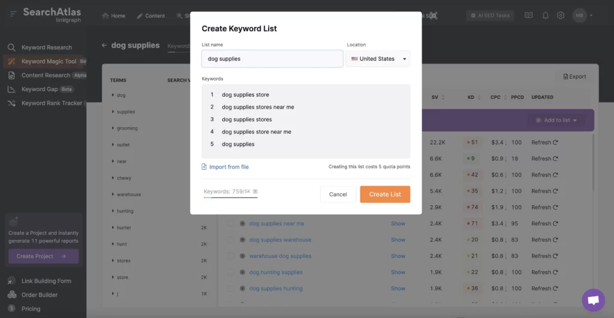Open the notifications bell icon
This screenshot has width=614, height=318.
tap(545, 16)
